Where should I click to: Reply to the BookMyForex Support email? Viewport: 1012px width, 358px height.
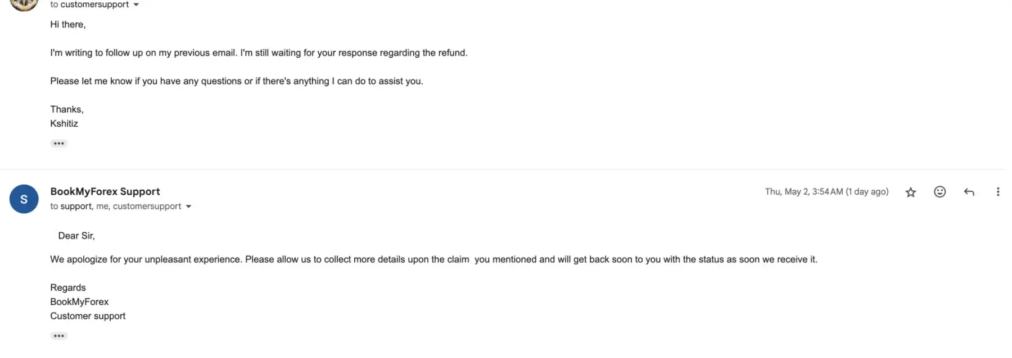pyautogui.click(x=969, y=192)
